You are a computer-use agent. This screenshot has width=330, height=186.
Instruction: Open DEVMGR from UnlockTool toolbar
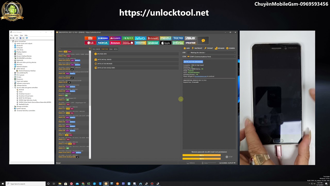click(220, 48)
